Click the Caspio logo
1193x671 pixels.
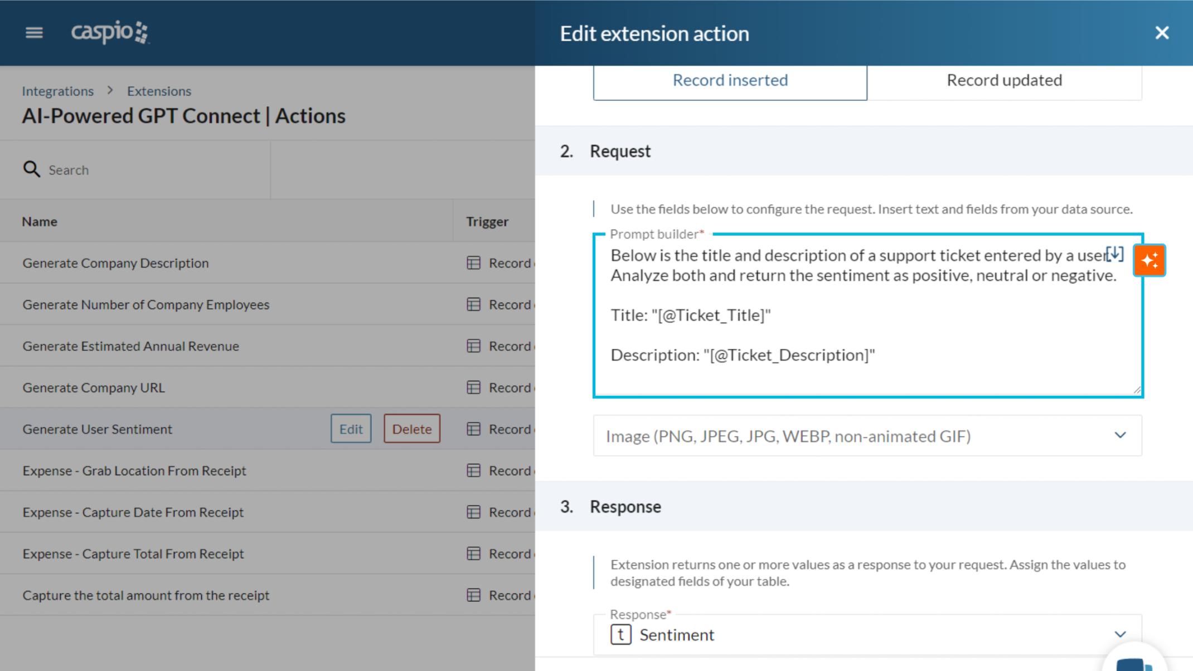coord(109,33)
